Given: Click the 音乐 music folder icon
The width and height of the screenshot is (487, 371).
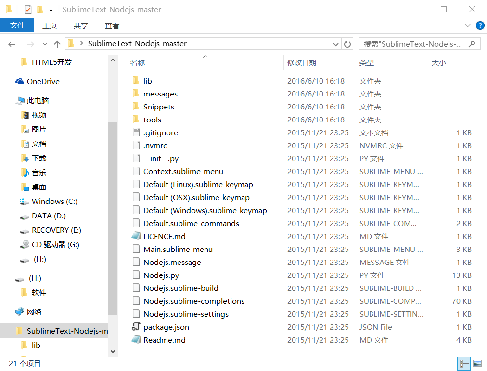Looking at the screenshot, I should [x=25, y=173].
